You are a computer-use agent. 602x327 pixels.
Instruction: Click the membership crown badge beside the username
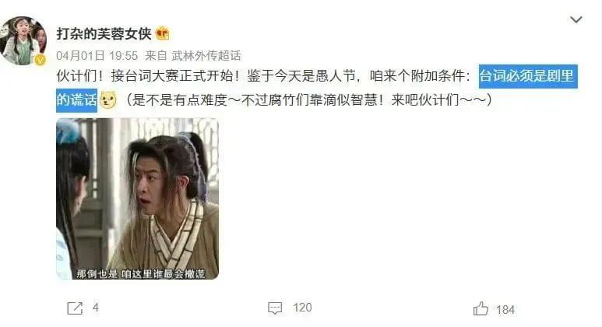pos(163,33)
